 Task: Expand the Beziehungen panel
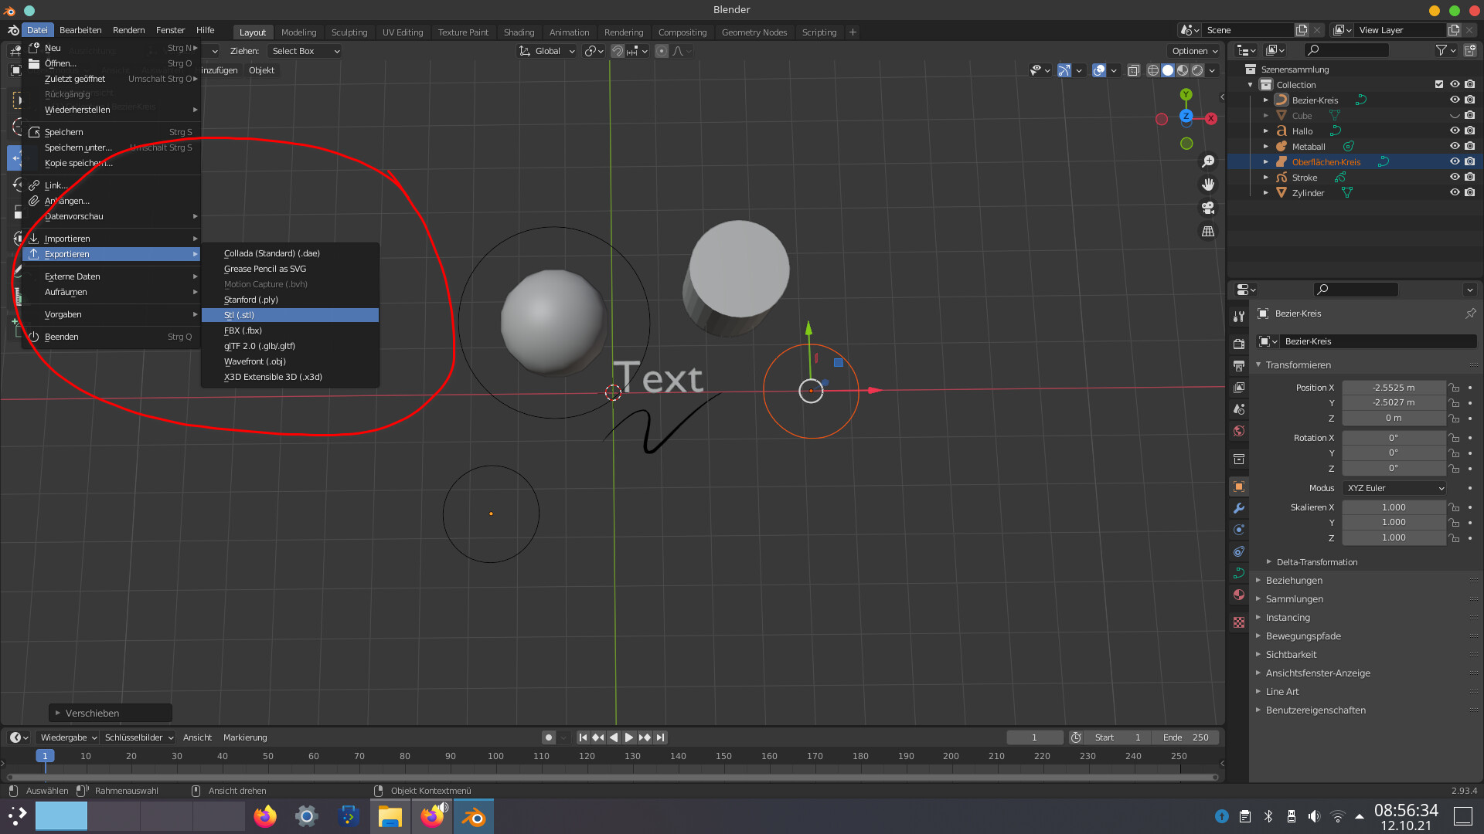pyautogui.click(x=1294, y=580)
